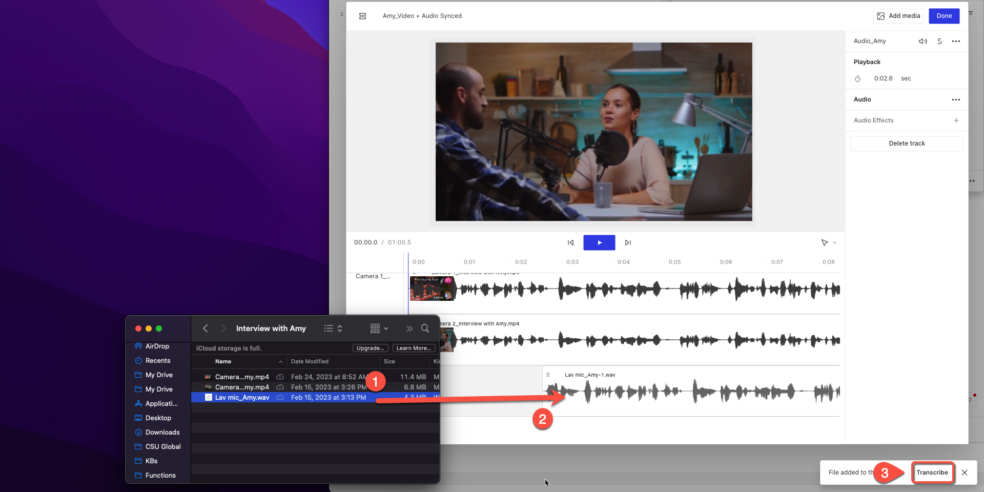This screenshot has width=984, height=492.
Task: Select the Lav mic_Amy.wav file
Action: point(315,397)
